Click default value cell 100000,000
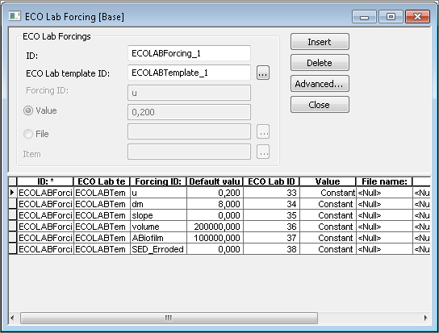This screenshot has height=333, width=439. pyautogui.click(x=215, y=238)
